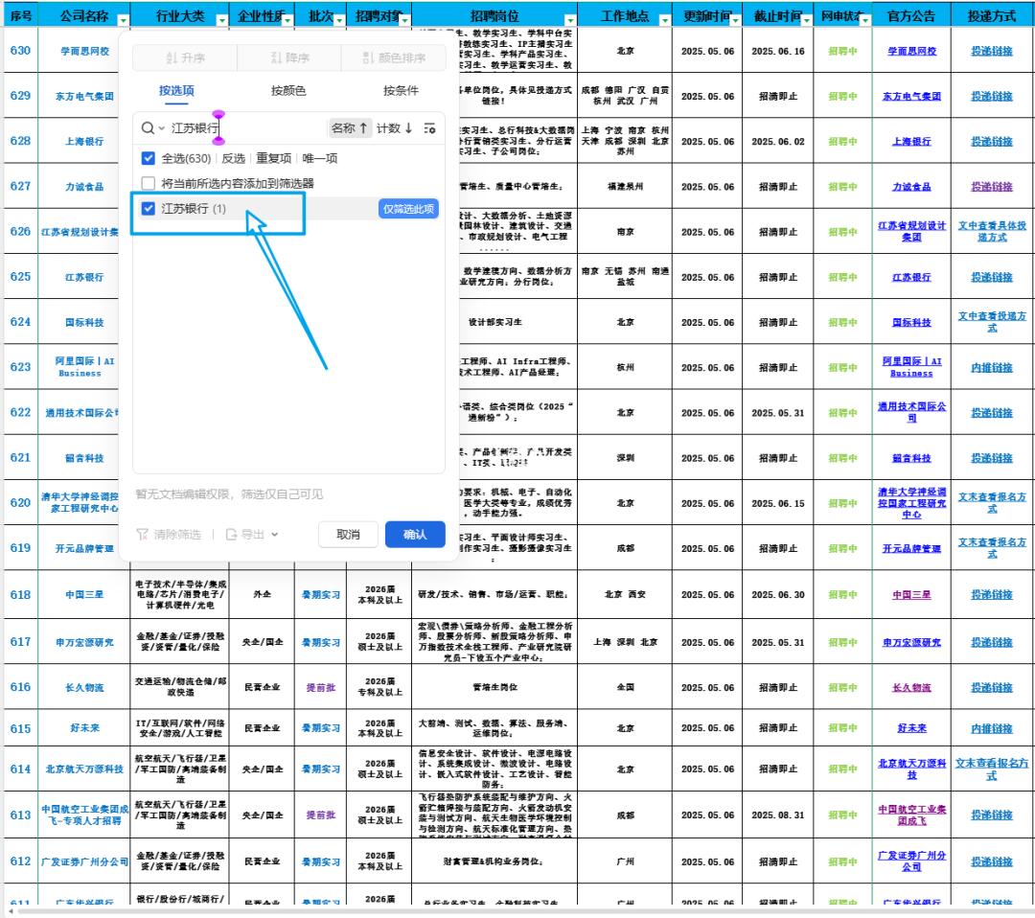Open filter display options icon beside 计数
Image resolution: width=1035 pixels, height=918 pixels.
[x=429, y=128]
